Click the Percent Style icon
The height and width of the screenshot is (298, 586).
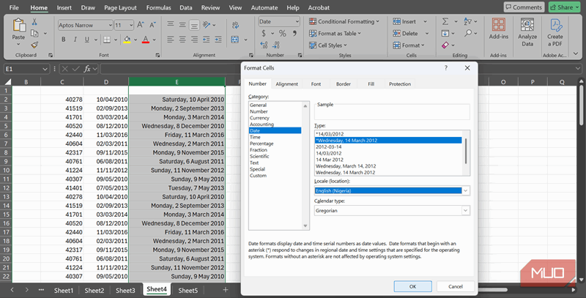point(283,34)
